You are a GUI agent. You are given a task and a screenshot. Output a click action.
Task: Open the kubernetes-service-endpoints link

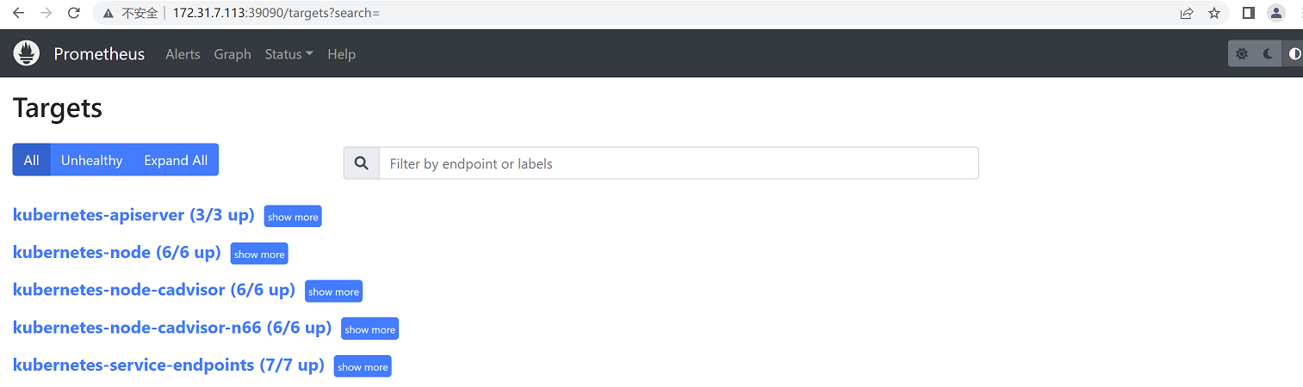pos(169,365)
